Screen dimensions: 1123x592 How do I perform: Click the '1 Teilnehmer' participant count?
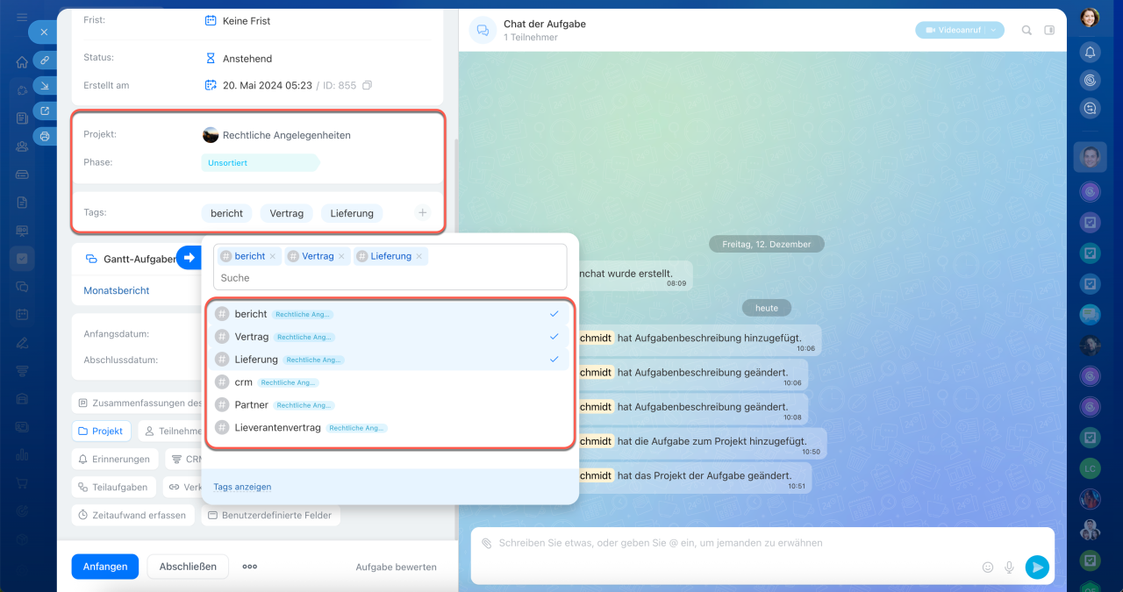click(x=531, y=38)
